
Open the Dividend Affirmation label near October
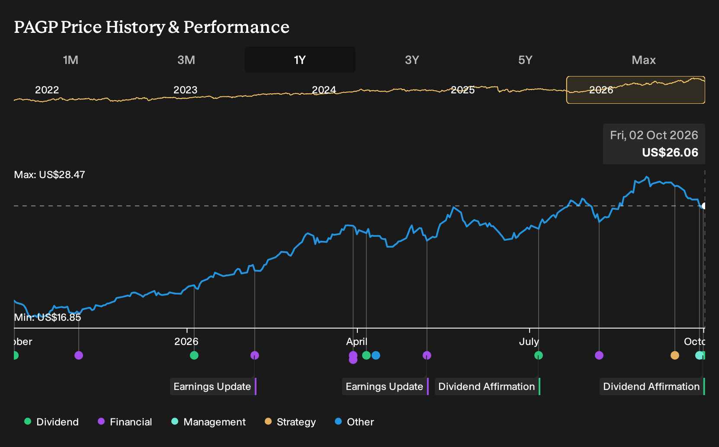tap(652, 386)
